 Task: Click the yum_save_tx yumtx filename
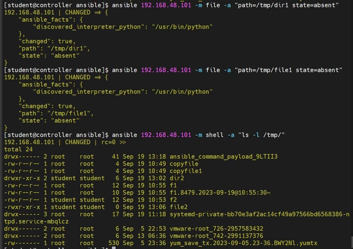click(x=243, y=243)
